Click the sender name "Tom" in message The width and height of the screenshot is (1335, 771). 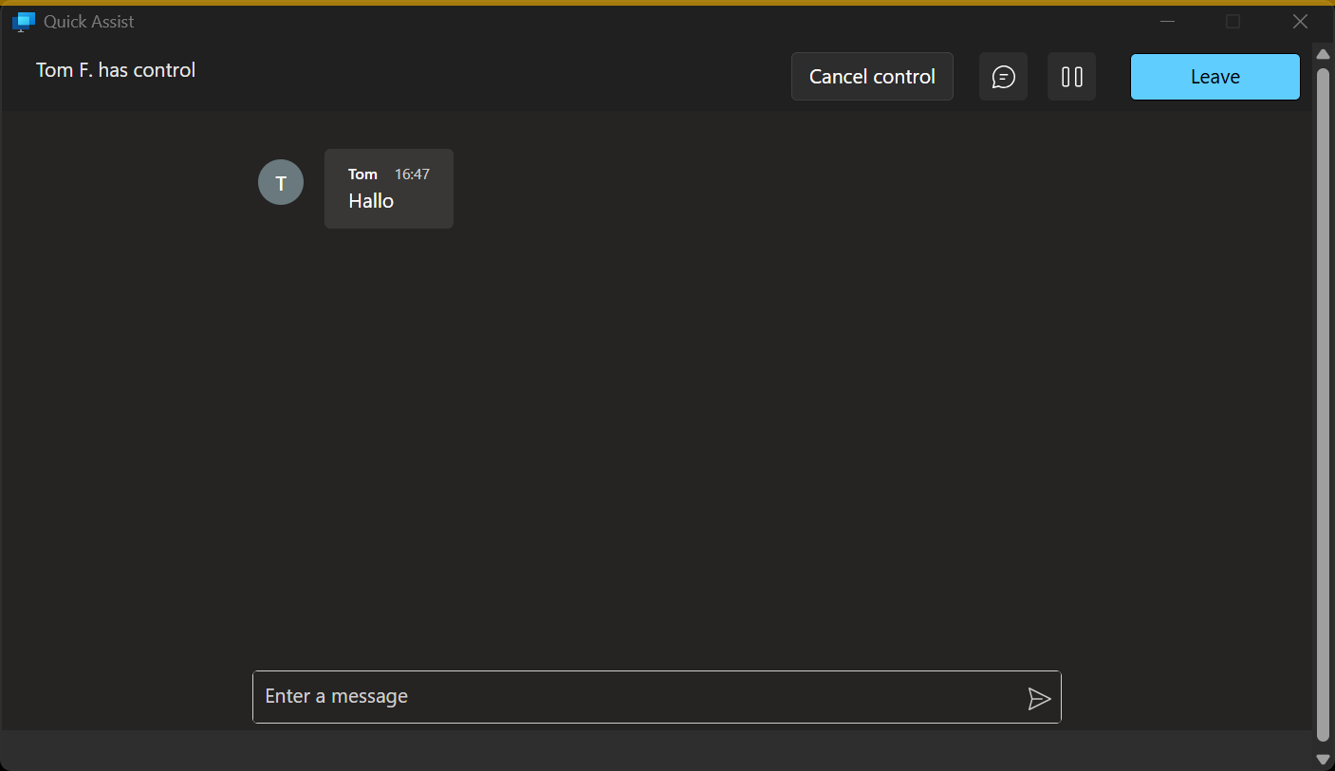coord(362,174)
